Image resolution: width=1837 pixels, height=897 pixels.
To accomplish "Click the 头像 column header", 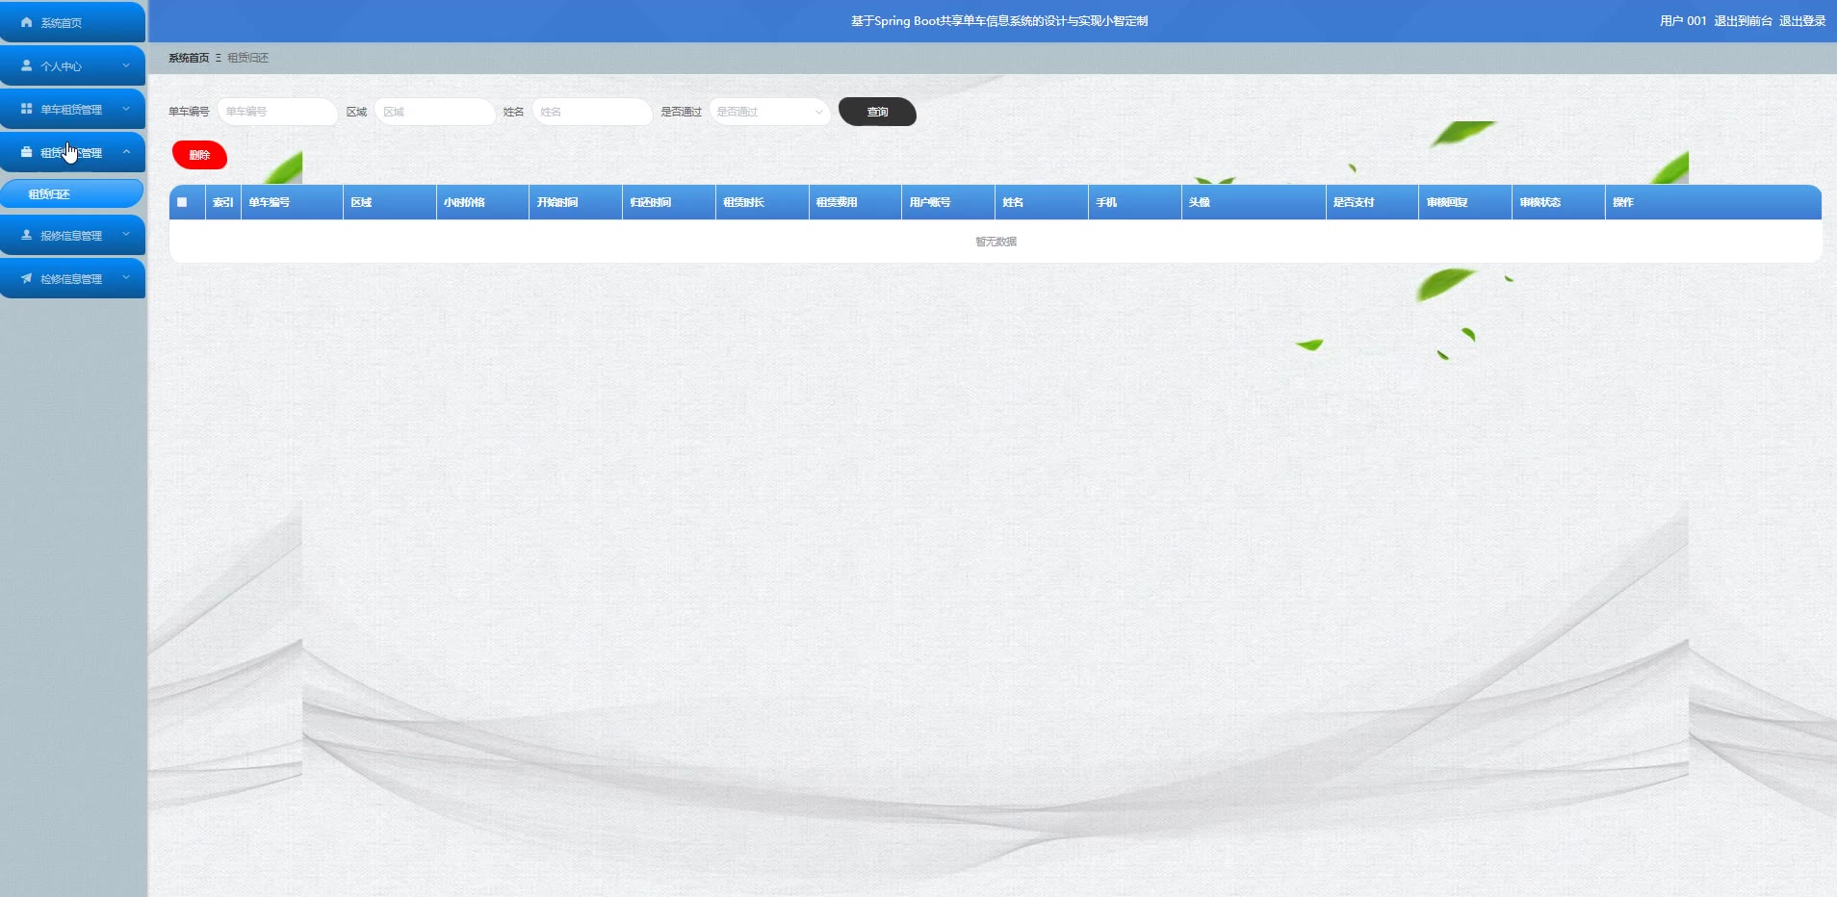I will tap(1254, 202).
